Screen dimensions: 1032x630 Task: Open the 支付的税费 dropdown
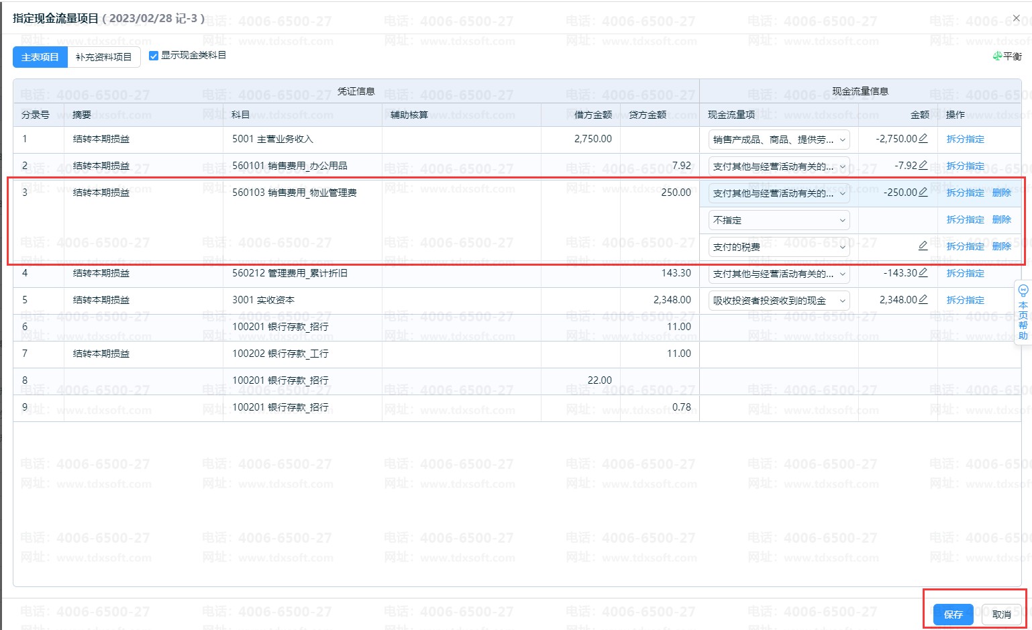point(779,247)
